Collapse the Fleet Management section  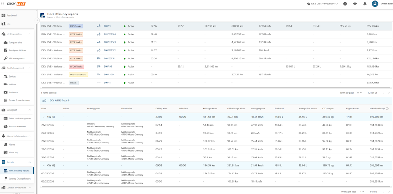tap(30, 68)
